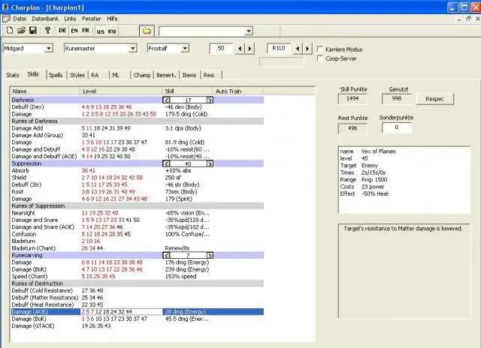
Task: Click the New file toolbar icon
Action: pyautogui.click(x=10, y=31)
